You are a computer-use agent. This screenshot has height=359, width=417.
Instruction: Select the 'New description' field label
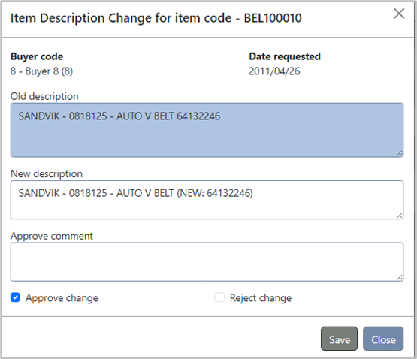pos(47,174)
